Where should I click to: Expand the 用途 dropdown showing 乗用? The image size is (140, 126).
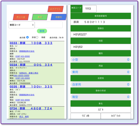click(101, 72)
